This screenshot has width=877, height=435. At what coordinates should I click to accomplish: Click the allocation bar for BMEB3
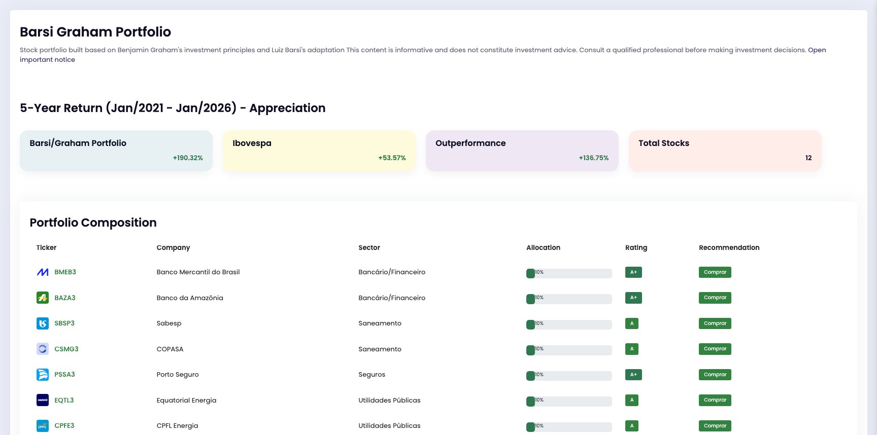point(569,273)
